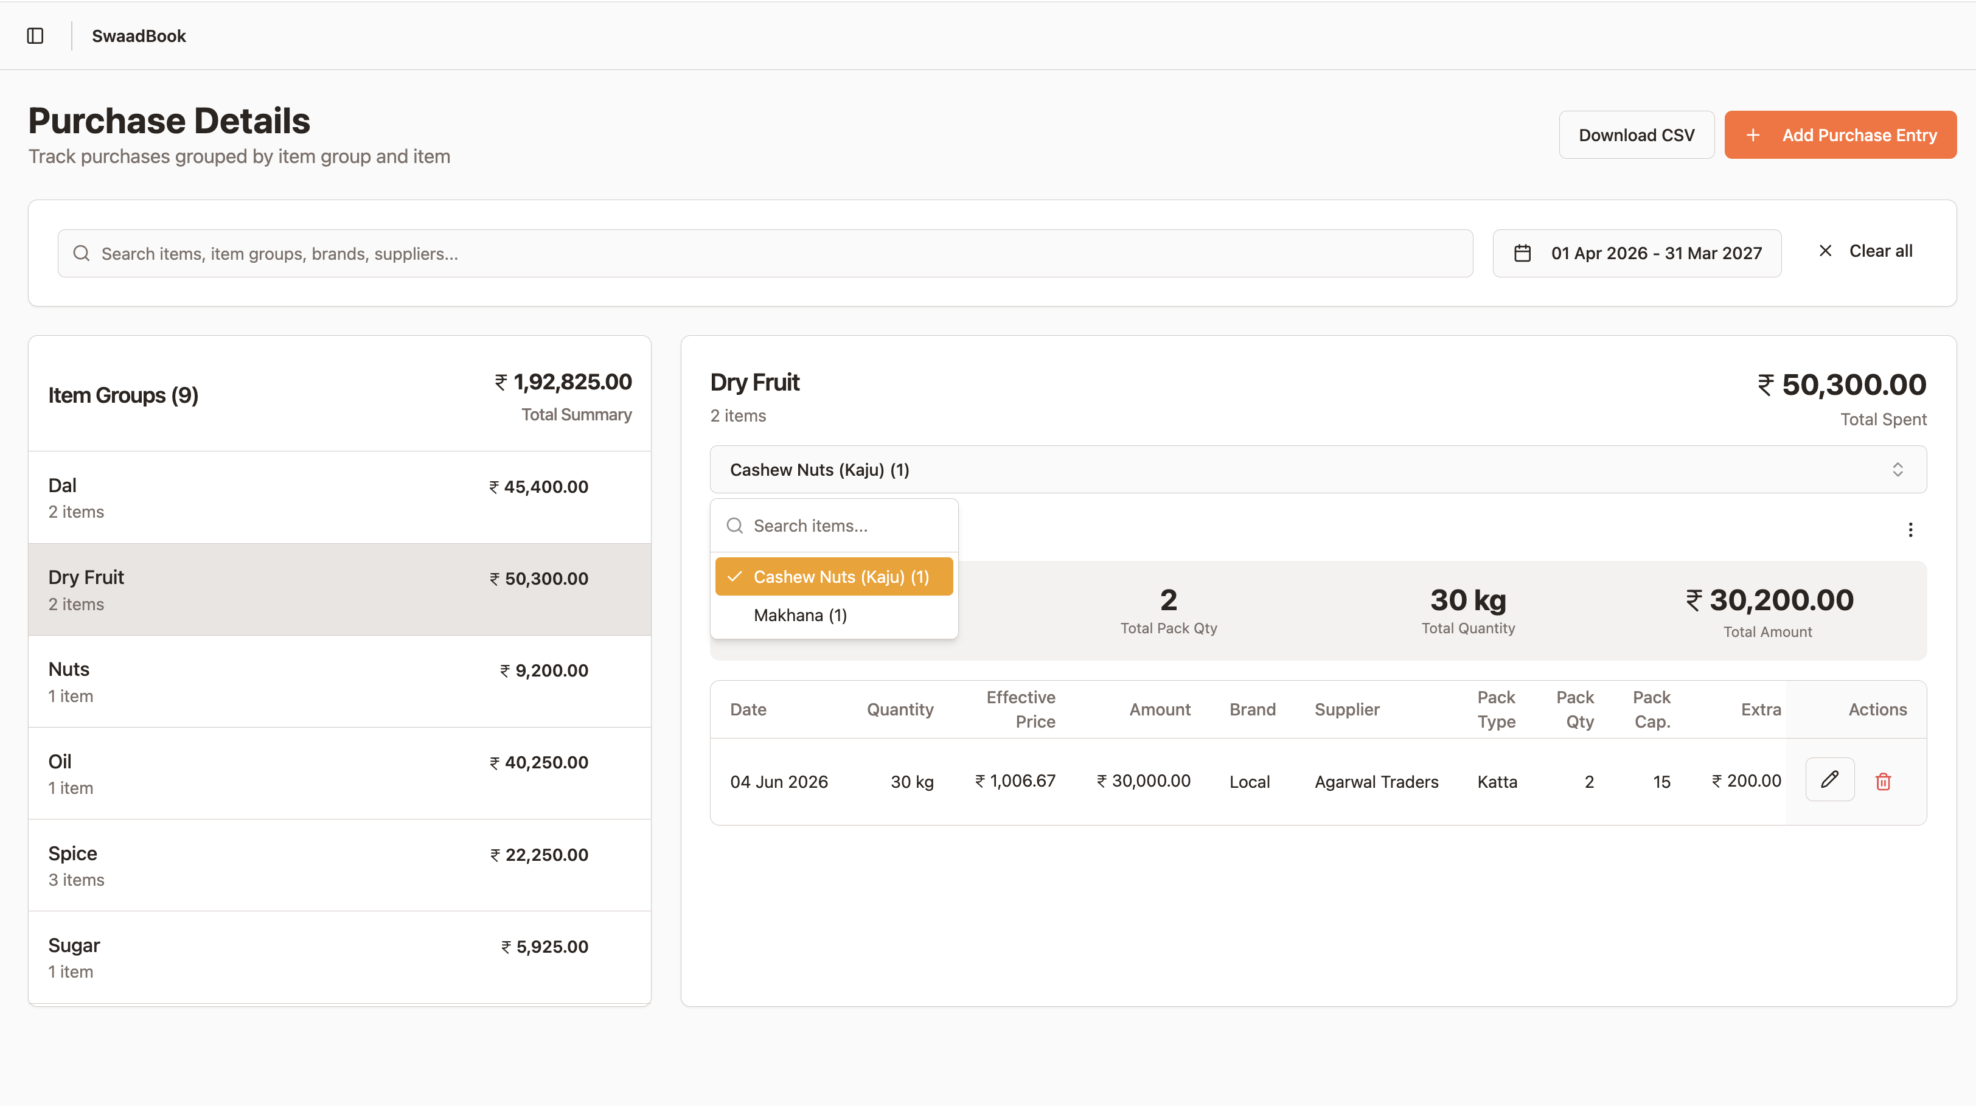Click the up-down chevron on item selector
Screen dimensions: 1976x1106
1897,470
